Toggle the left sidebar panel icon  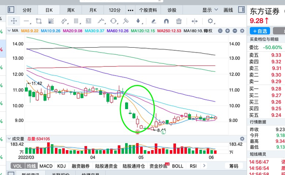[x=11, y=10]
